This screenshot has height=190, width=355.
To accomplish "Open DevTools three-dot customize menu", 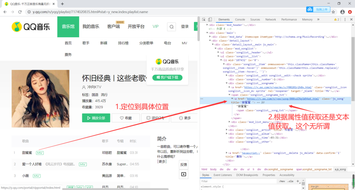I will pos(345,19).
